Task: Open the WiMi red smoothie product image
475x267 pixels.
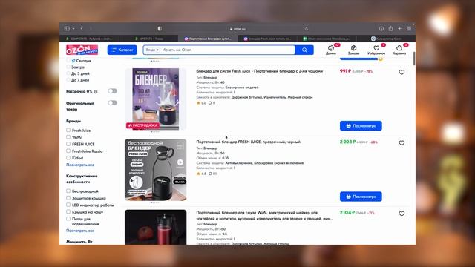Action: [156, 227]
